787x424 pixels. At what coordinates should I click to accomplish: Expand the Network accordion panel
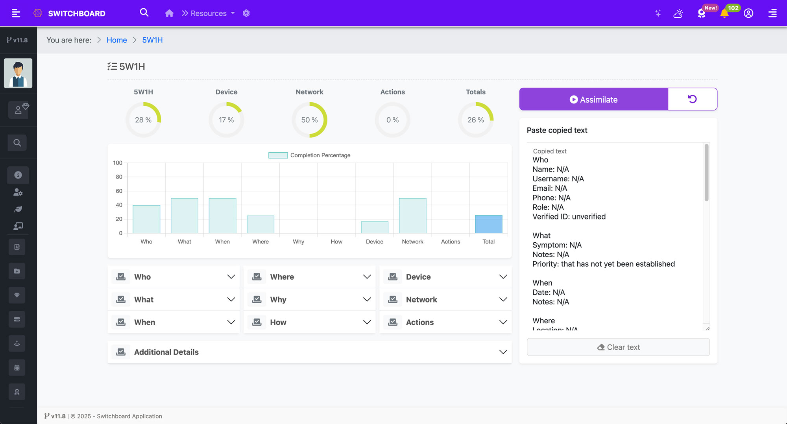[x=445, y=300]
